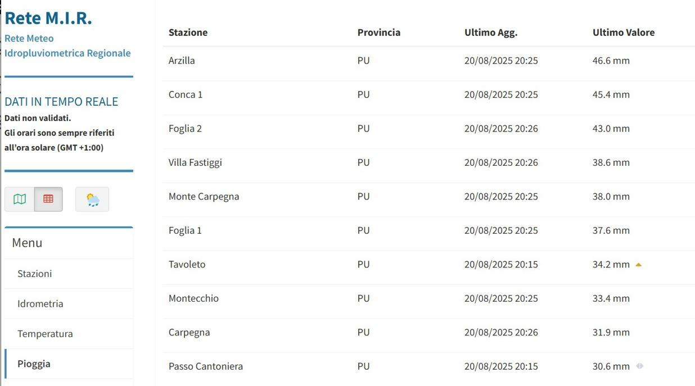Sort by Ultimo Valore column header

tap(624, 33)
